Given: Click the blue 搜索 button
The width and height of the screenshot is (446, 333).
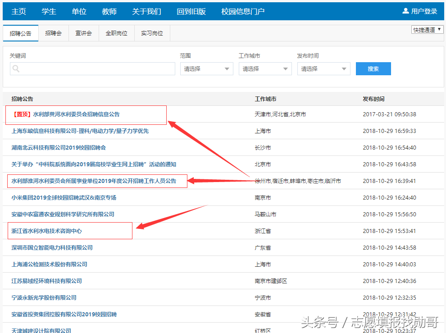Looking at the screenshot, I should 373,68.
